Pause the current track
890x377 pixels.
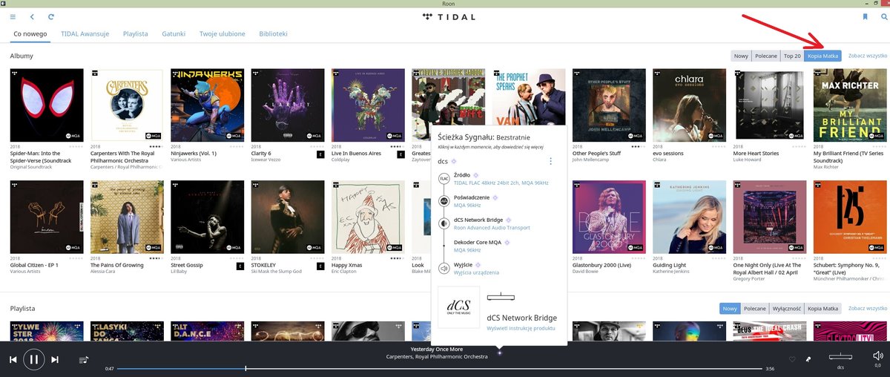33,359
